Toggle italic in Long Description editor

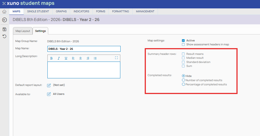point(59,58)
